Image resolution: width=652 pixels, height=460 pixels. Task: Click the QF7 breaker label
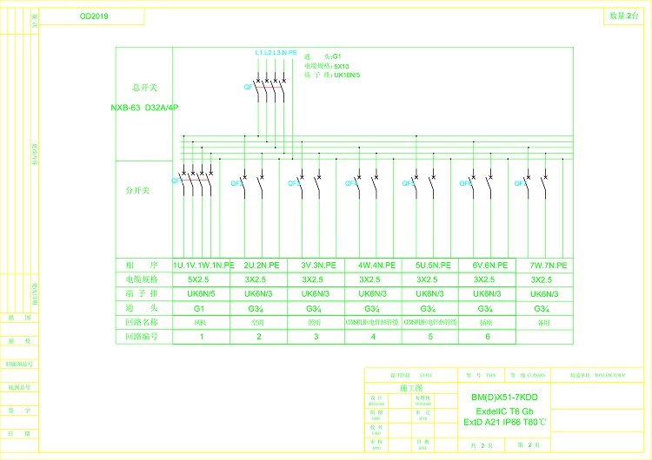pyautogui.click(x=520, y=183)
